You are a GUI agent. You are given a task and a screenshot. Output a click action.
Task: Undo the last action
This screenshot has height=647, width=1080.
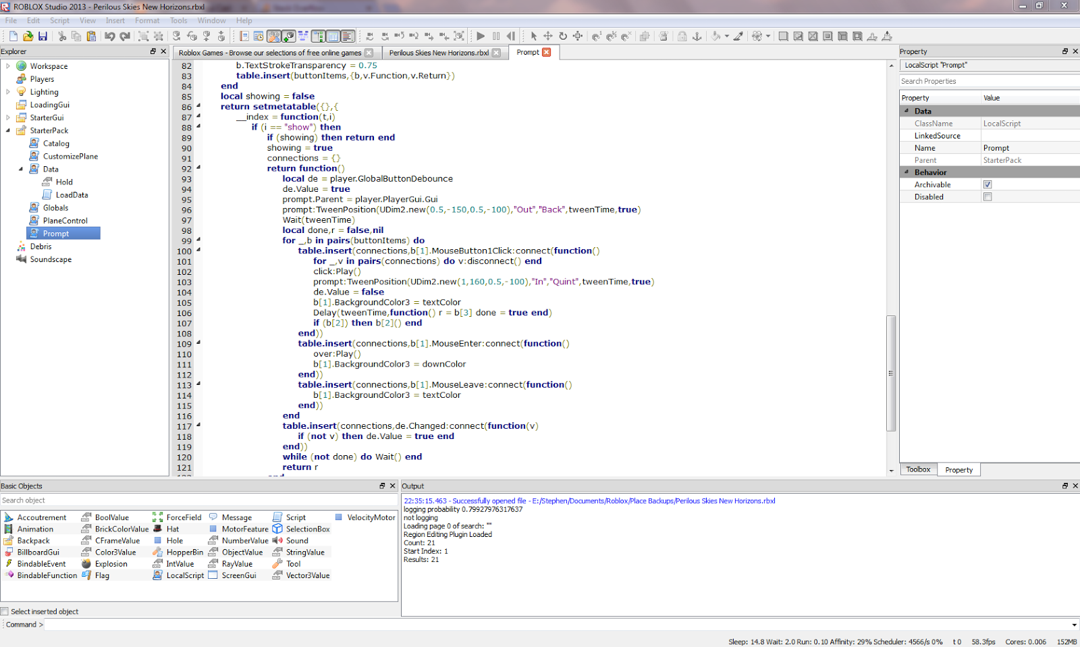109,36
